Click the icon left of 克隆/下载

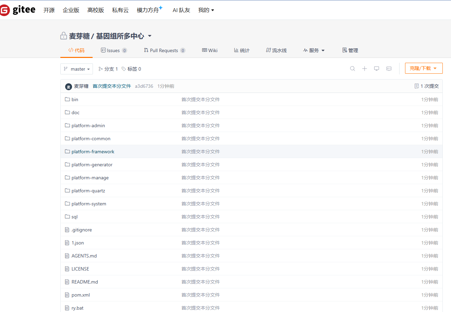click(389, 69)
